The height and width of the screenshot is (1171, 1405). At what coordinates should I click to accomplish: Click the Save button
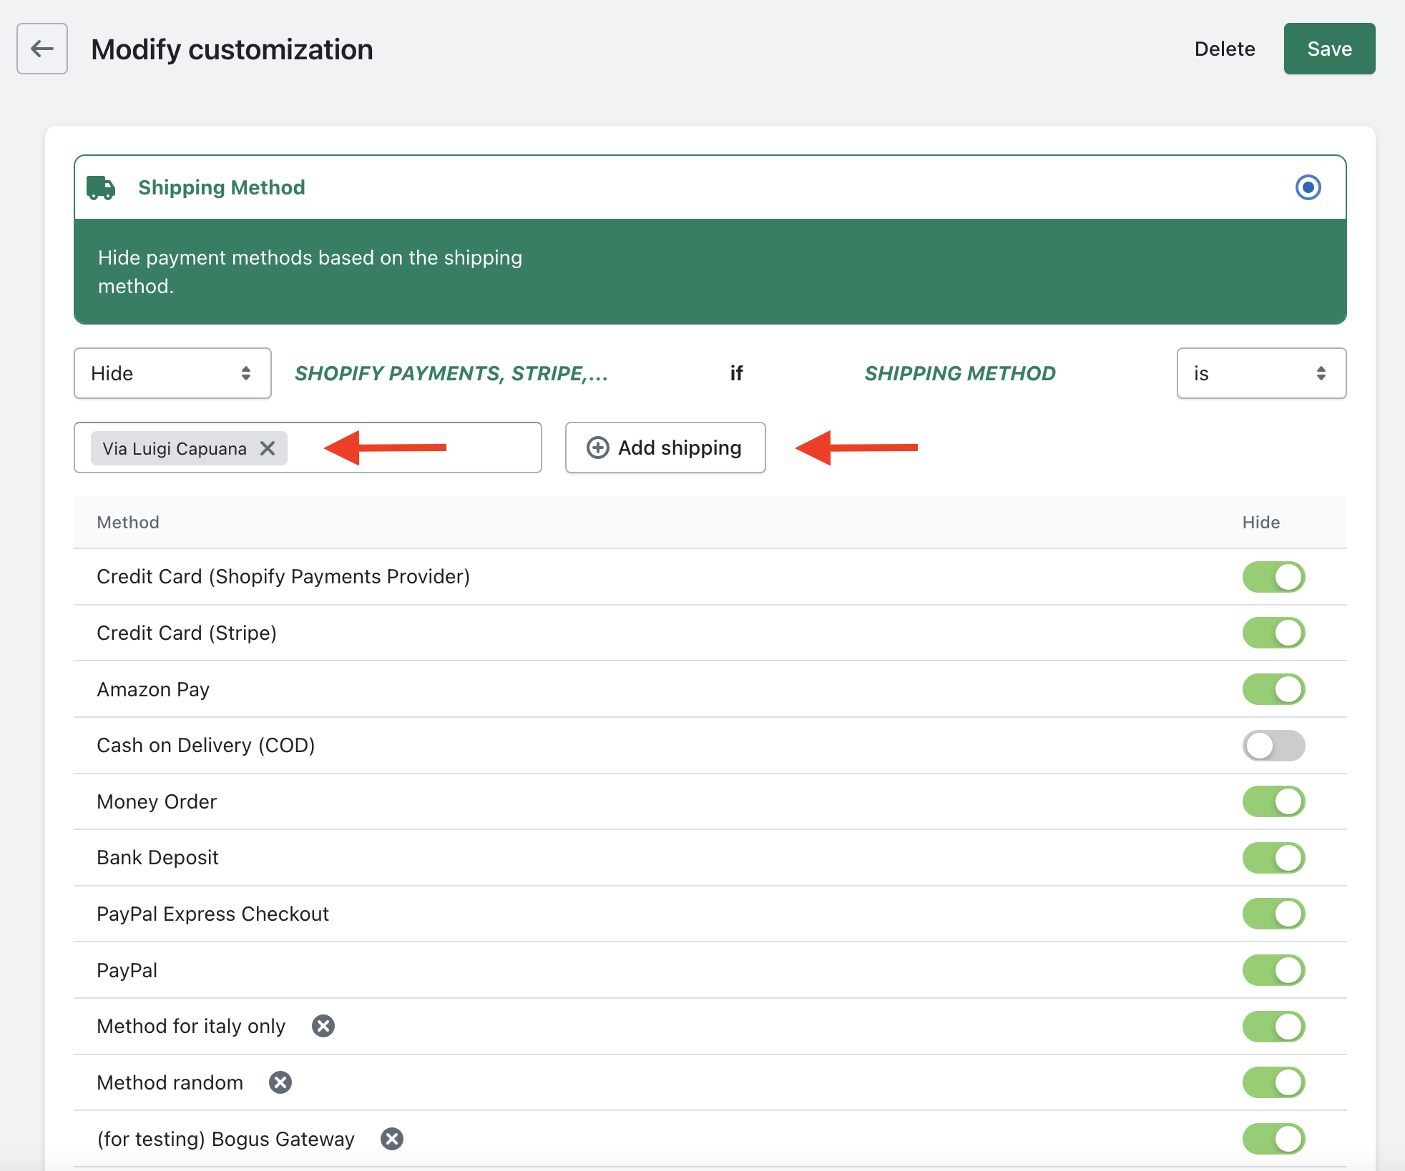1329,49
